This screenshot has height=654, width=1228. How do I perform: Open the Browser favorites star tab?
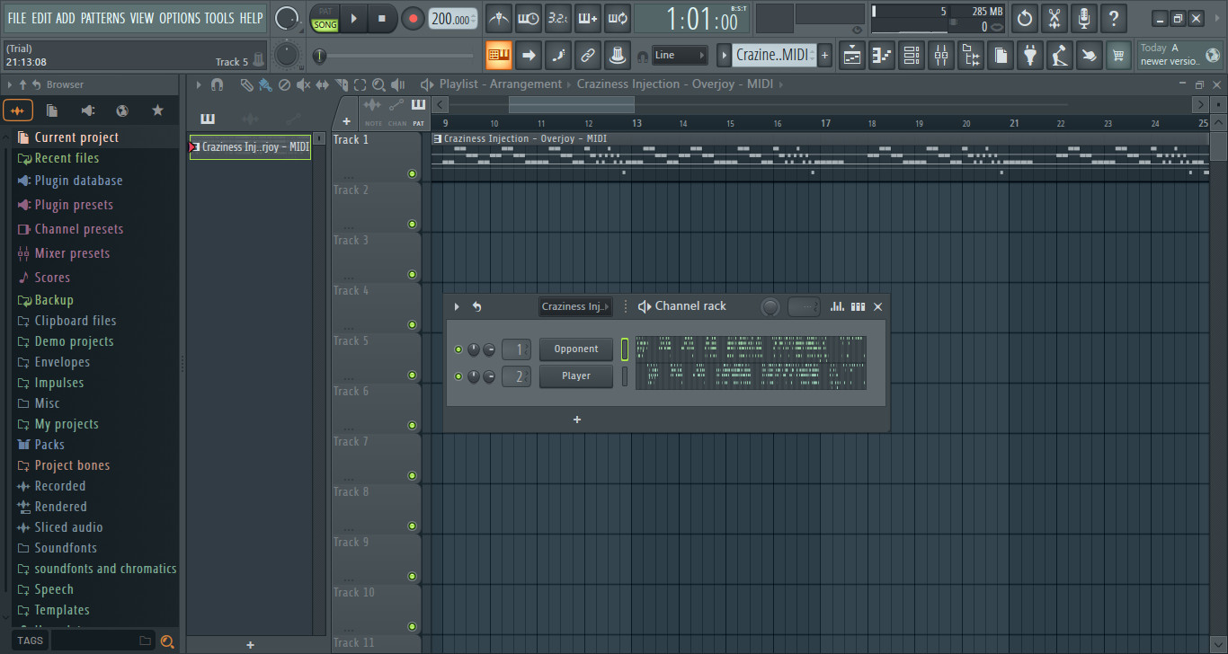coord(157,110)
